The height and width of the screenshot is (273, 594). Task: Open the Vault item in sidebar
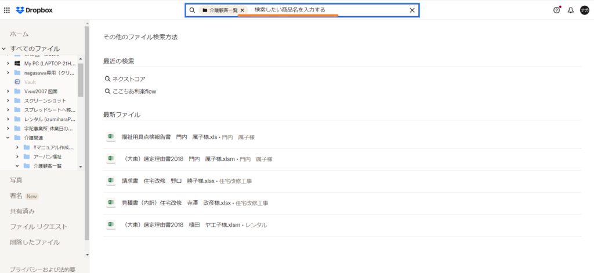pyautogui.click(x=30, y=82)
